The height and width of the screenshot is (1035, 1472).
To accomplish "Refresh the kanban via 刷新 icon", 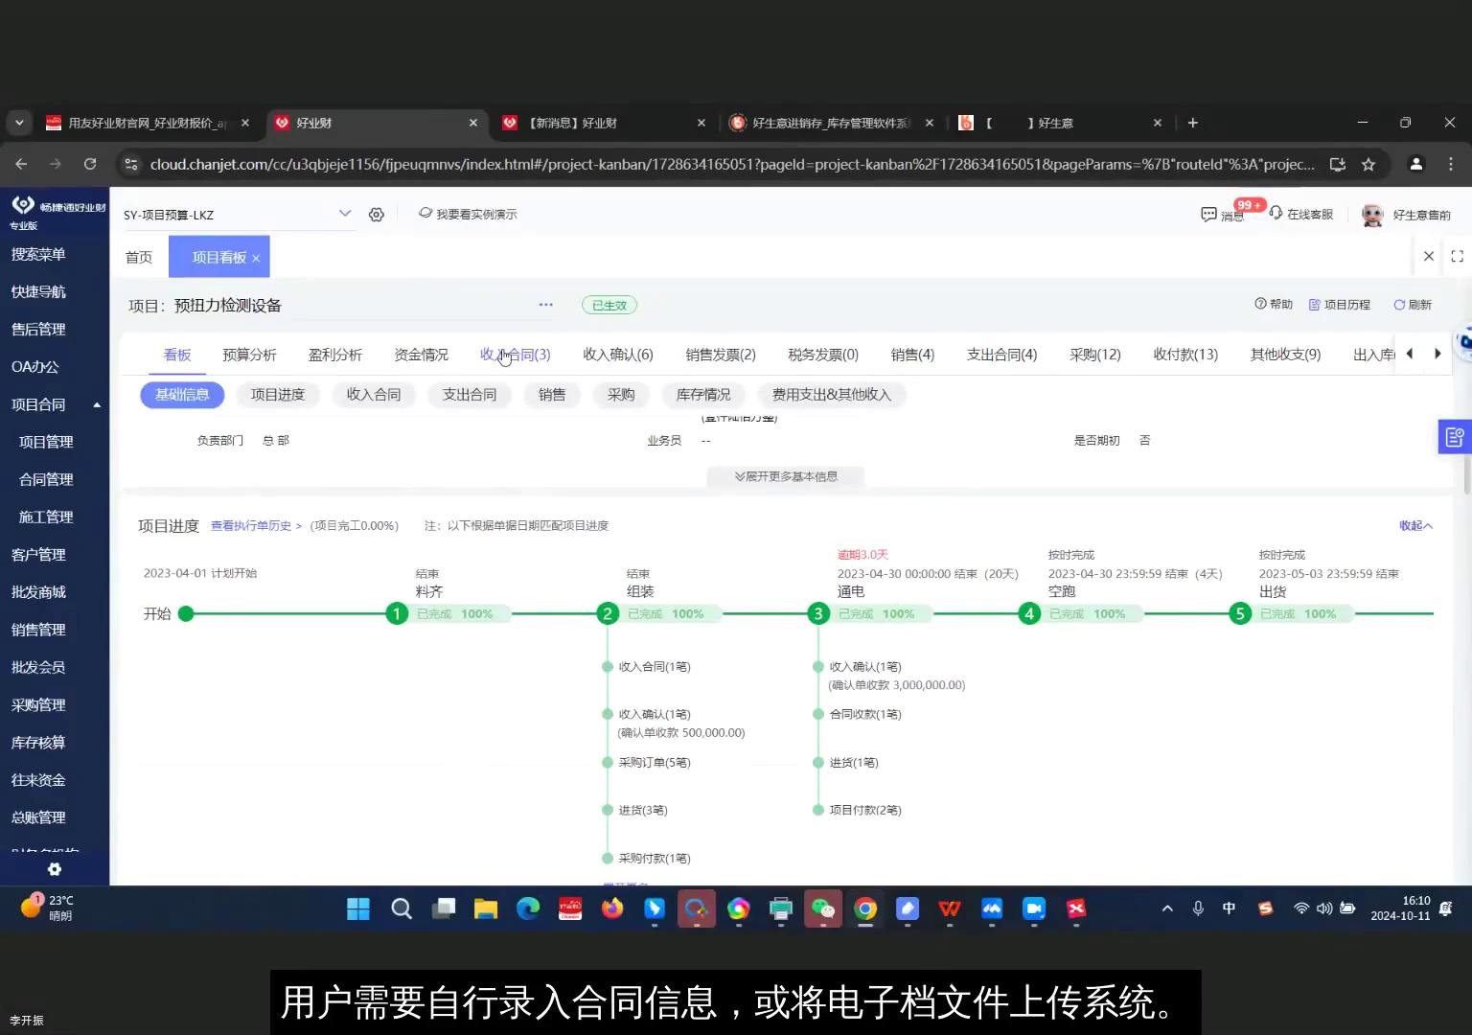I will (1412, 304).
